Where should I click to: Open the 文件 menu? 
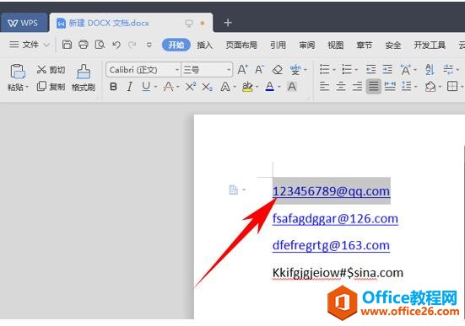coord(29,45)
